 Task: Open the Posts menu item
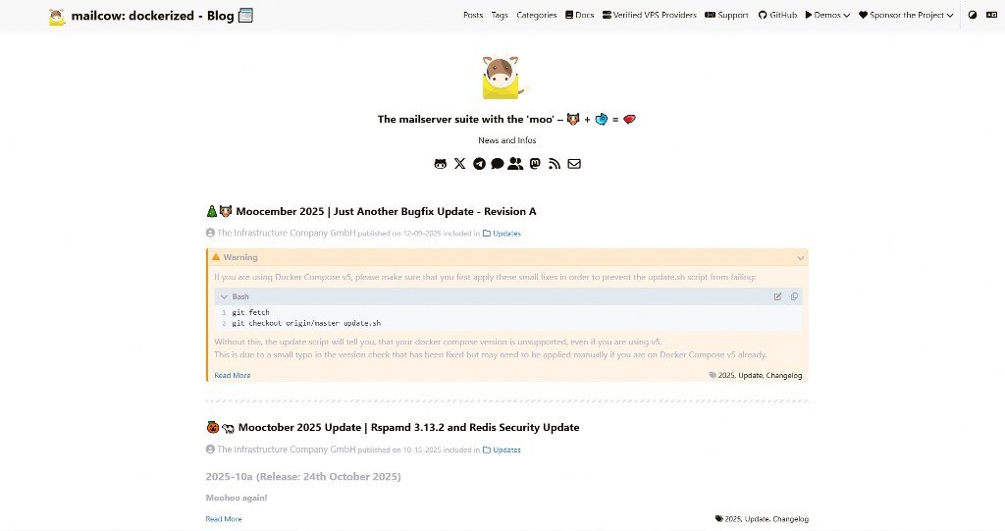point(473,15)
